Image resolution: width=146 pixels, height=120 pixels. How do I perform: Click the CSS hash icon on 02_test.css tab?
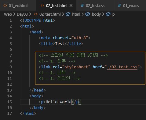(x=82, y=6)
